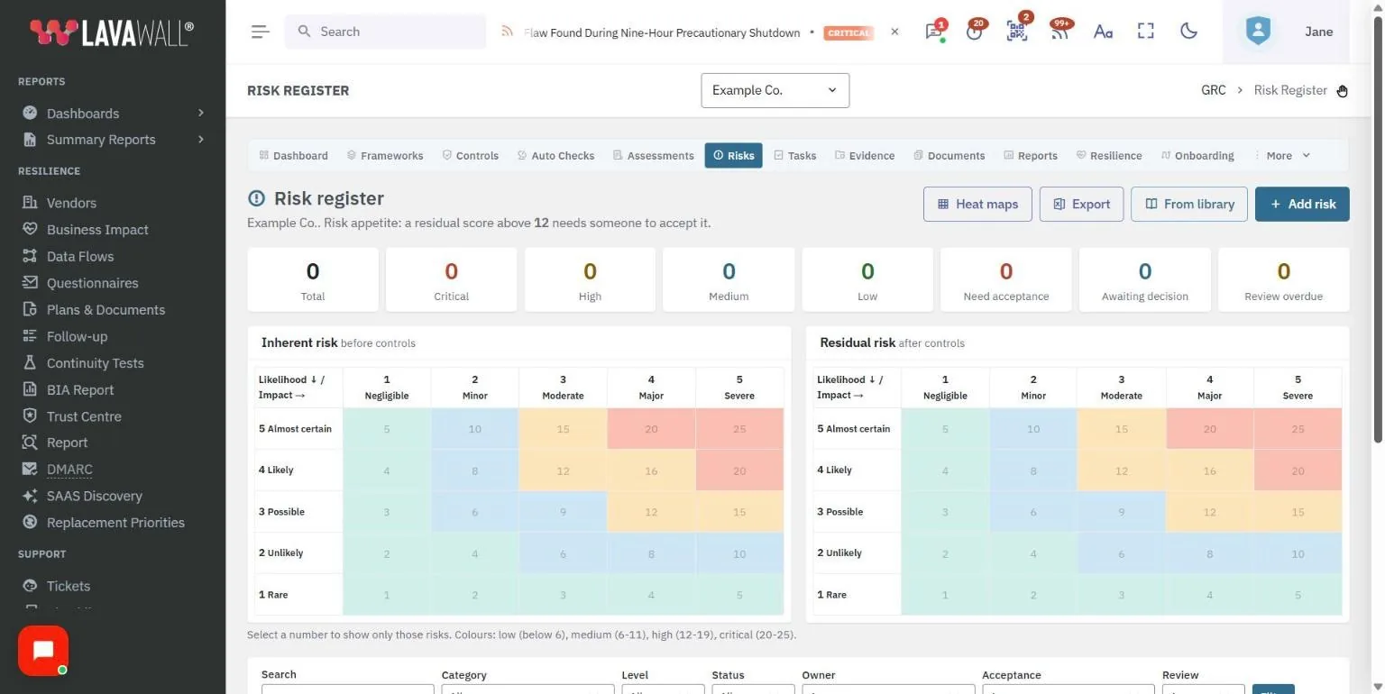This screenshot has height=694, width=1385.
Task: Select the 9 cell in the Residual risk heat map
Action: click(x=1122, y=512)
